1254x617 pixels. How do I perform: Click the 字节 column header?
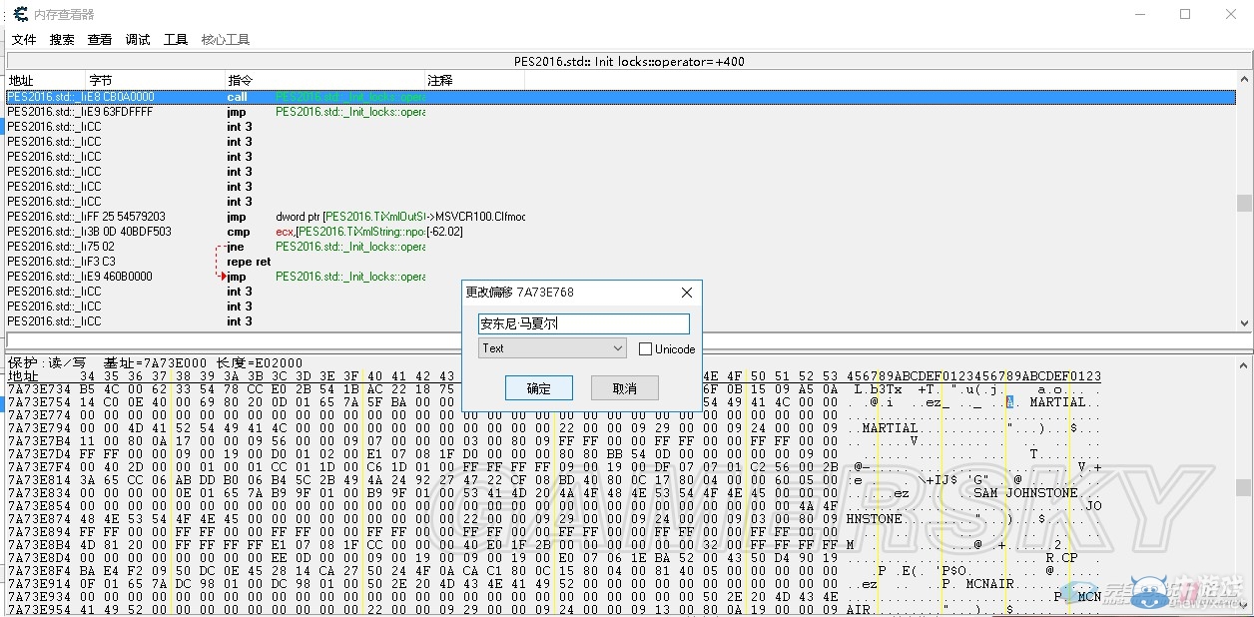156,80
